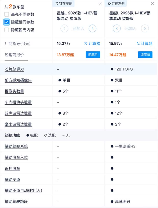Open the 辅助泊车入位 parameter link
Viewport: 158px width, 208px height.
(x=16, y=157)
